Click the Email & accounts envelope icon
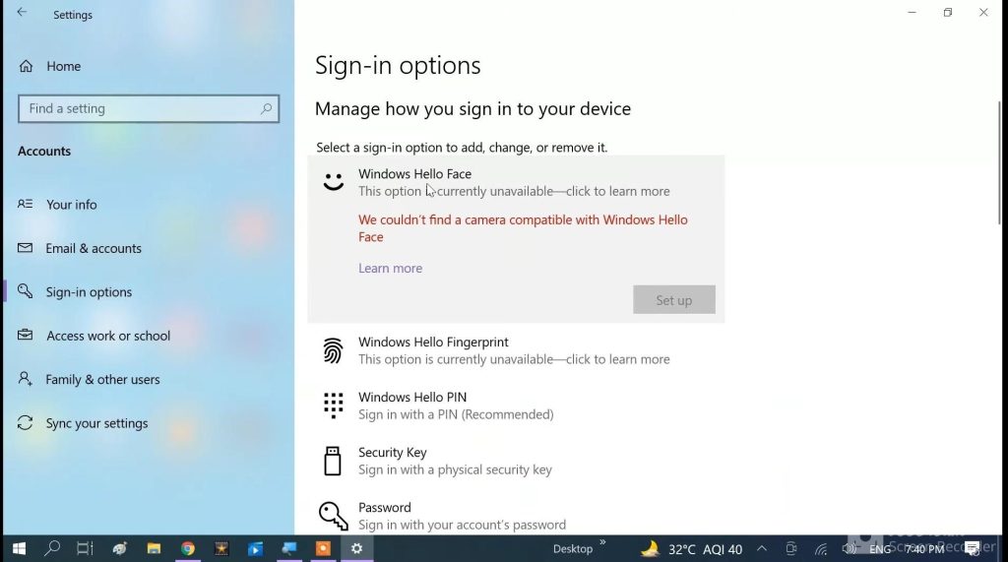1008x562 pixels. pyautogui.click(x=25, y=248)
